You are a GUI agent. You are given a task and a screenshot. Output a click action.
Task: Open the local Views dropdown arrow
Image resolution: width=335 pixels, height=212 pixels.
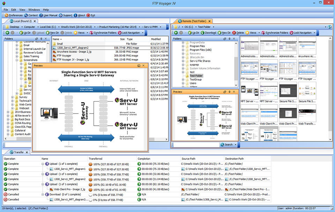click(x=87, y=33)
